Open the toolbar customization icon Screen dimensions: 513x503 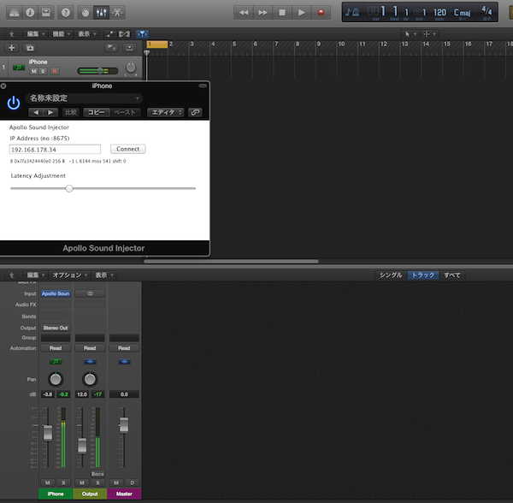pyautogui.click(x=46, y=13)
